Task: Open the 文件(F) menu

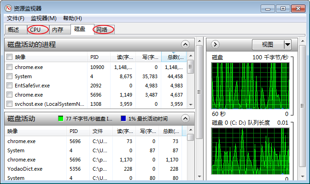Action: (16, 18)
